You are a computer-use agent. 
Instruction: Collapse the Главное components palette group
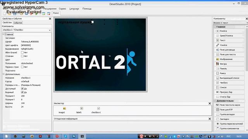pyautogui.click(x=215, y=27)
